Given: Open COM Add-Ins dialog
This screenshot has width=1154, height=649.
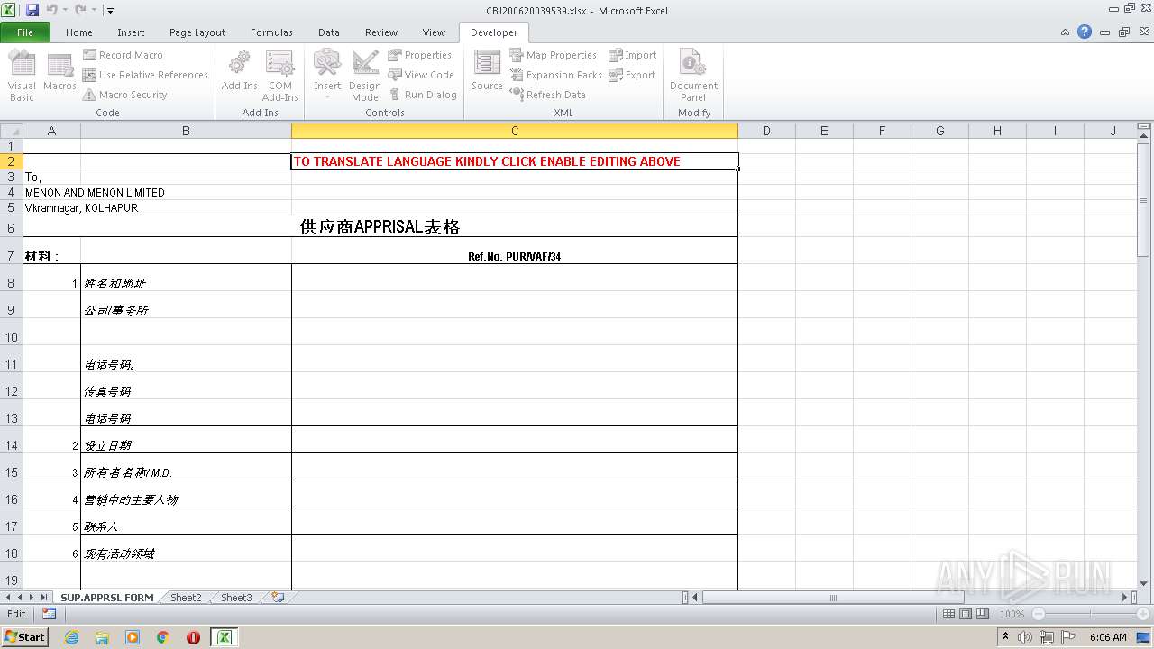Looking at the screenshot, I should pyautogui.click(x=279, y=76).
